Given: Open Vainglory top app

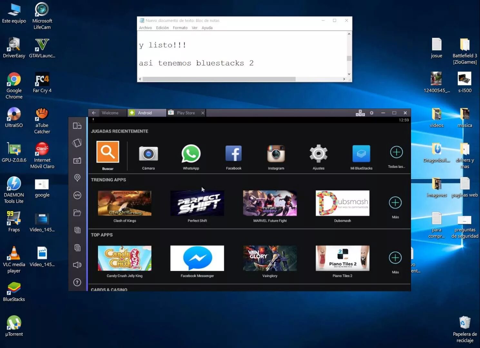Looking at the screenshot, I should tap(270, 258).
